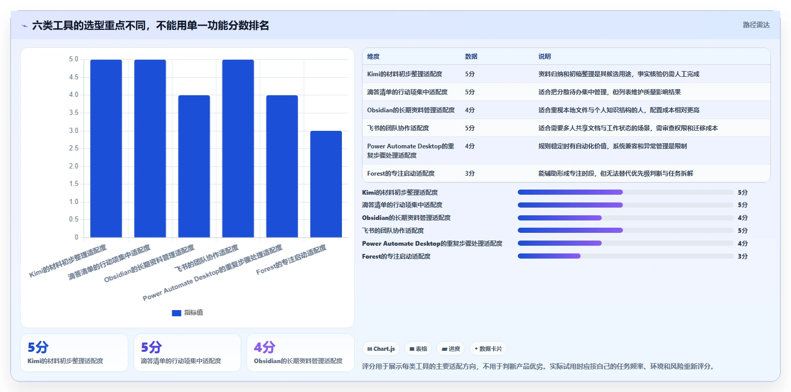Click the Obsidian bar in the chart
The width and height of the screenshot is (791, 392).
[x=194, y=166]
